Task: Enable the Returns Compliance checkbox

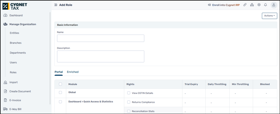Action: click(x=129, y=102)
